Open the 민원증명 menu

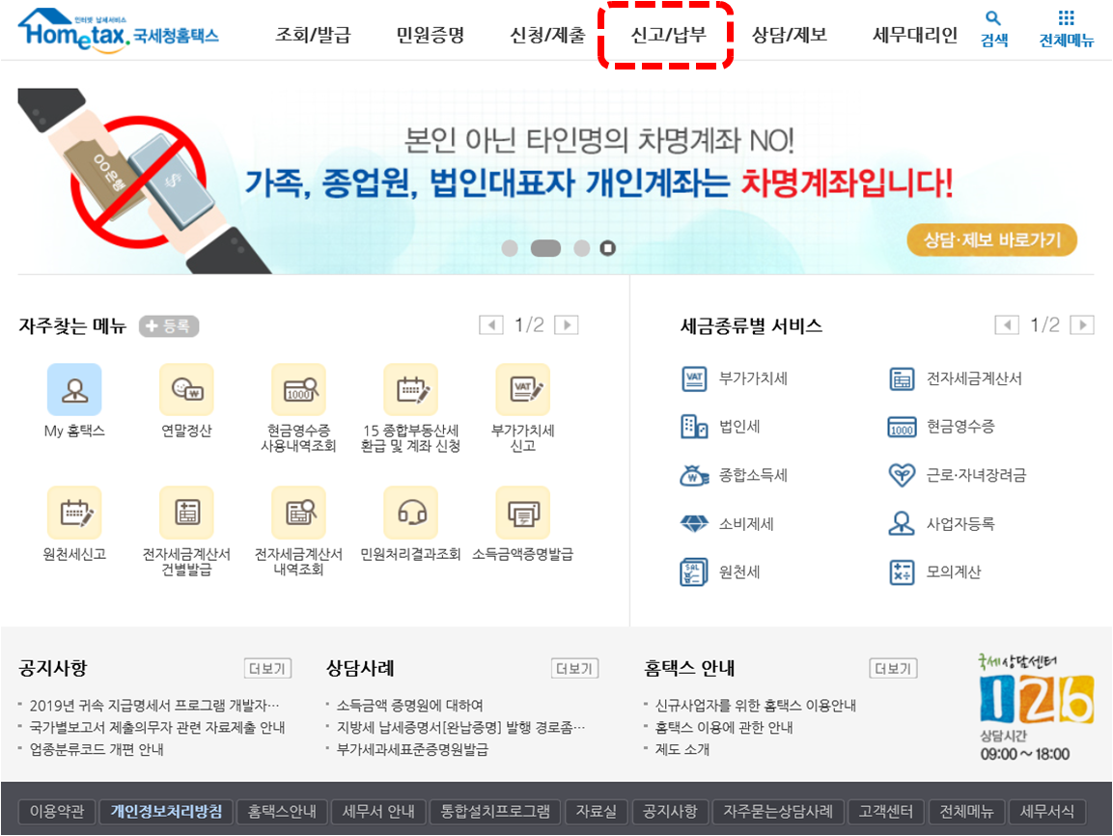[431, 35]
